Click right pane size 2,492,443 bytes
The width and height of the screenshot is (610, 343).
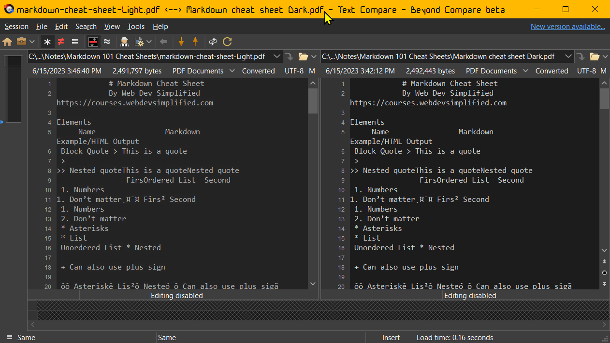coord(430,71)
